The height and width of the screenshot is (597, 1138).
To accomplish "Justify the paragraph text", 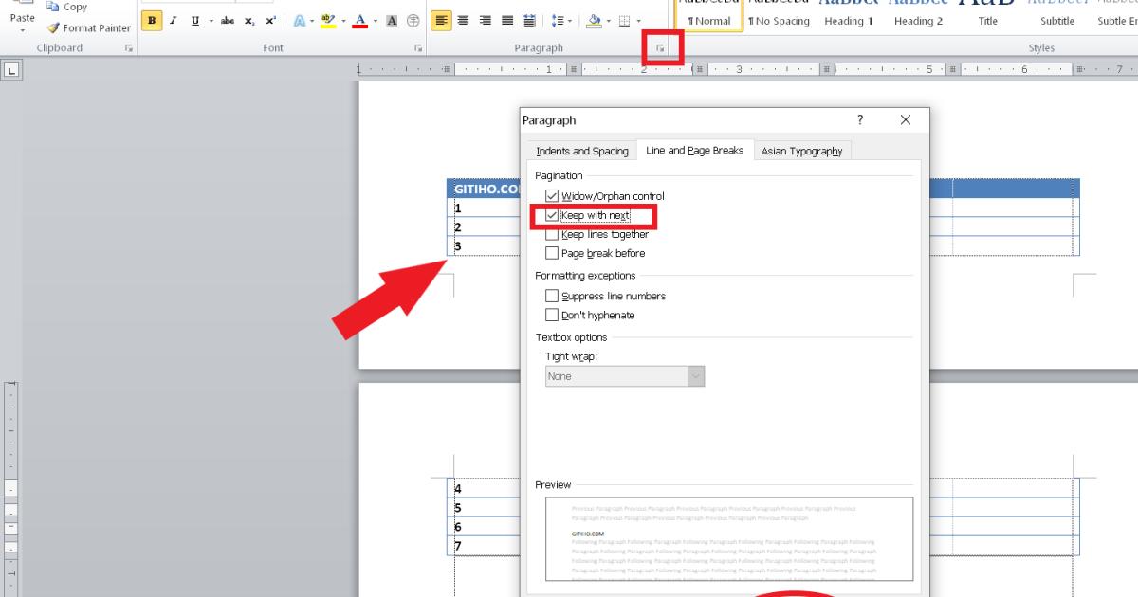I will 507,21.
